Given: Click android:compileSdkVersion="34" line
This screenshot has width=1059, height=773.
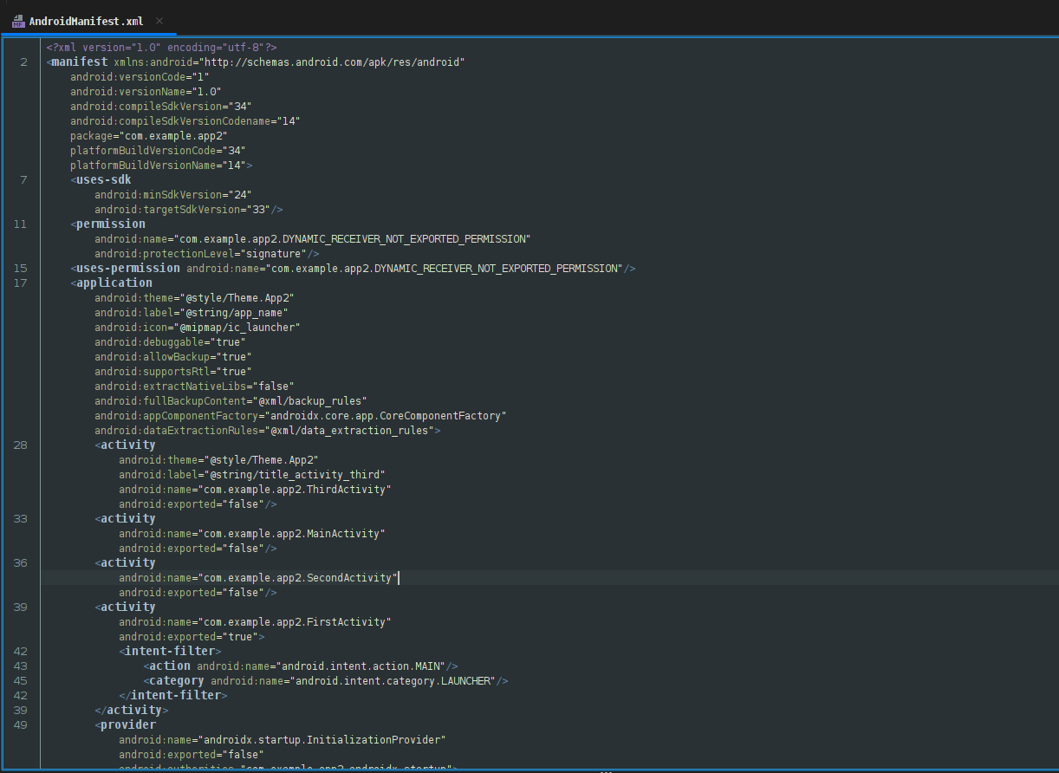Looking at the screenshot, I should 161,107.
